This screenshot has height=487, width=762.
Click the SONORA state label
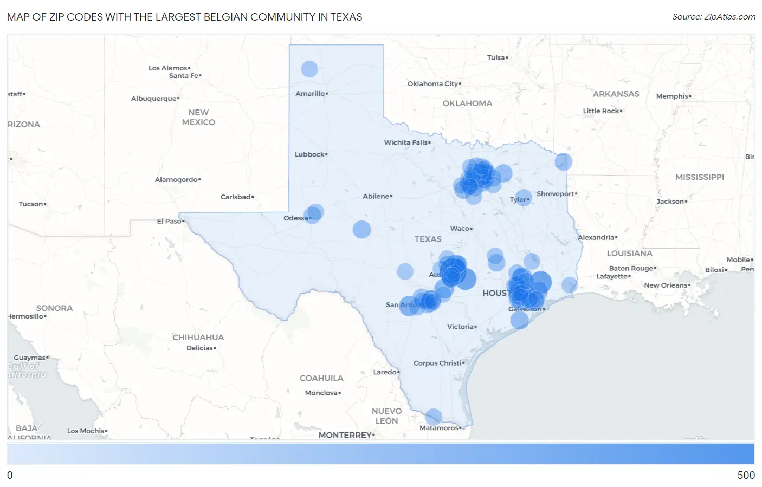pos(54,308)
